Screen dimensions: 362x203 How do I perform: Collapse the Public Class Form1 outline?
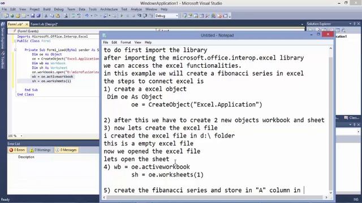click(x=15, y=41)
